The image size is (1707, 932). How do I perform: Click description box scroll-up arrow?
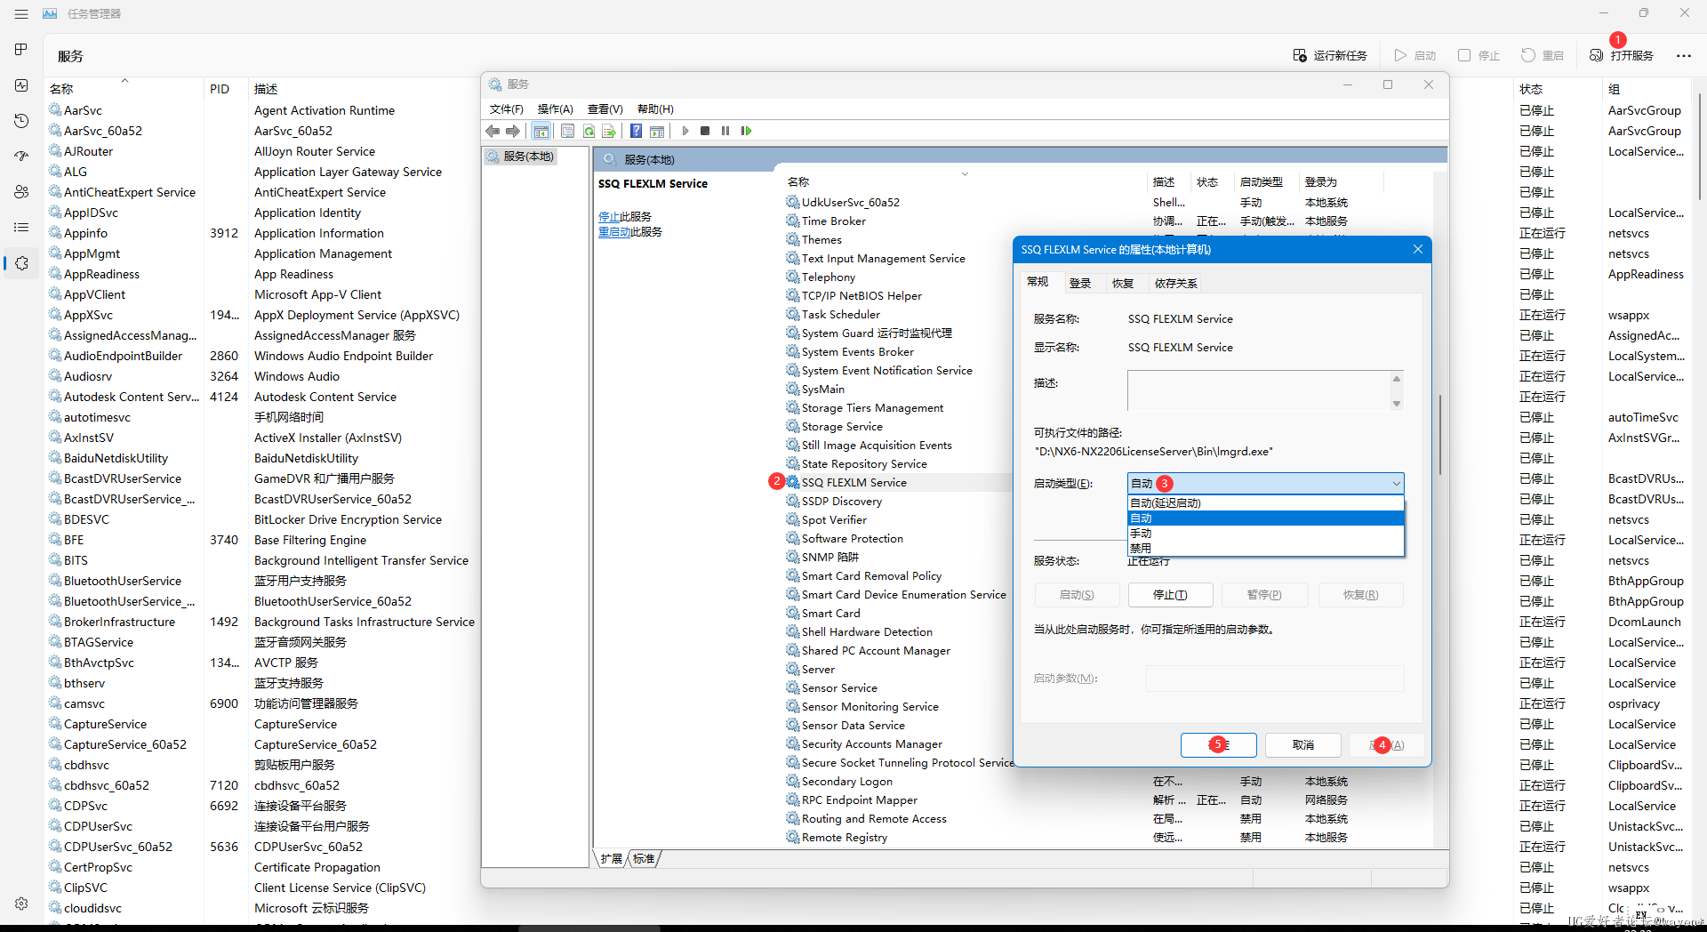click(1397, 378)
